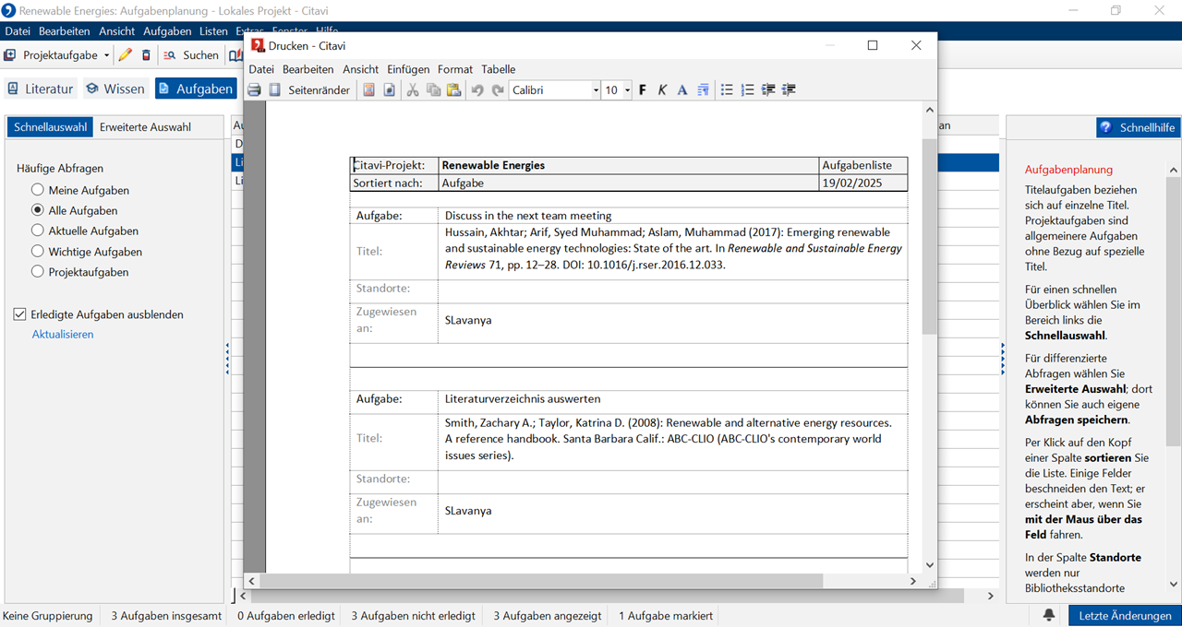Click the printer icon in Drucken toolbar
1182x627 pixels.
click(x=254, y=89)
